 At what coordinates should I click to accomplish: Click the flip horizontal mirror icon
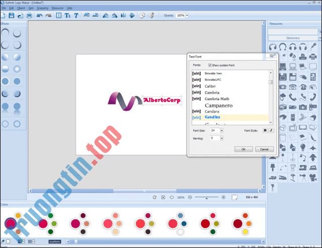click(x=123, y=16)
